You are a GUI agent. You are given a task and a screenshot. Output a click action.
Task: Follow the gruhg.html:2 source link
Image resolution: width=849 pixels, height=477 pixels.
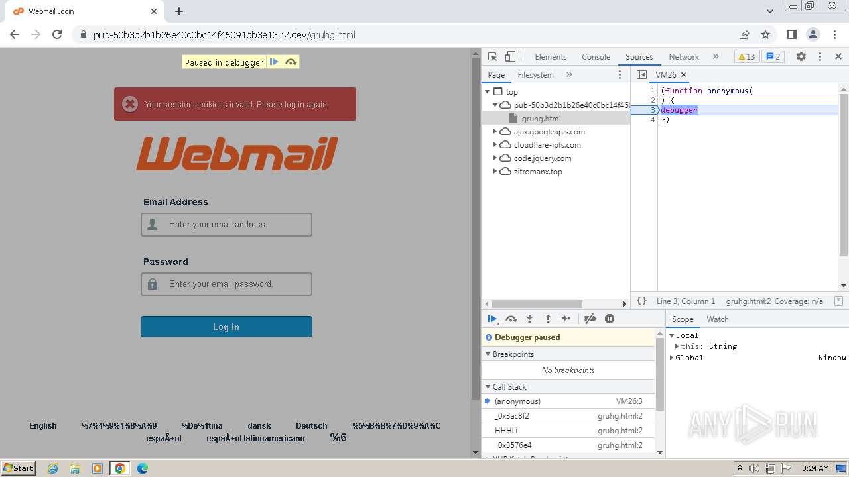[748, 301]
